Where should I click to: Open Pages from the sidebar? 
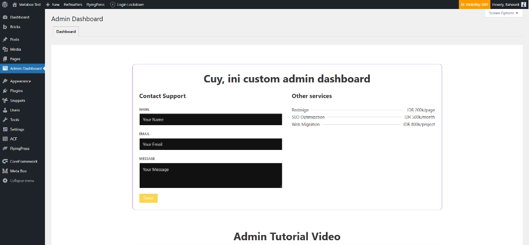coord(15,59)
